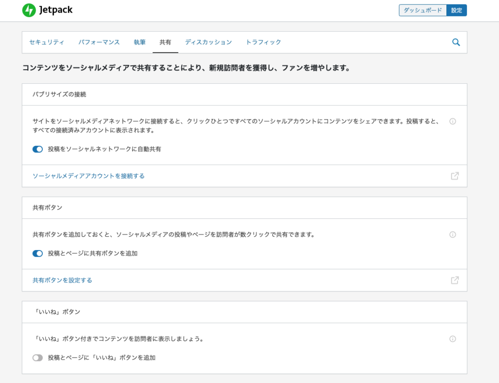This screenshot has width=499, height=383.
Task: Click the Jetpack logo icon
Action: coord(29,10)
